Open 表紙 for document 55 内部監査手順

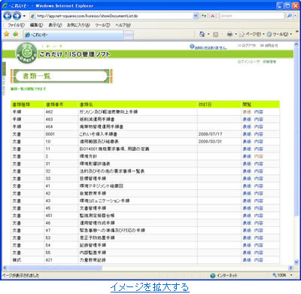click(x=247, y=253)
